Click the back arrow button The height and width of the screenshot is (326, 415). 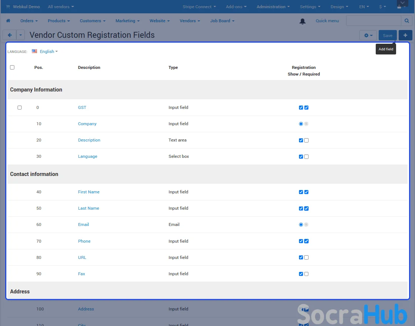tap(10, 35)
